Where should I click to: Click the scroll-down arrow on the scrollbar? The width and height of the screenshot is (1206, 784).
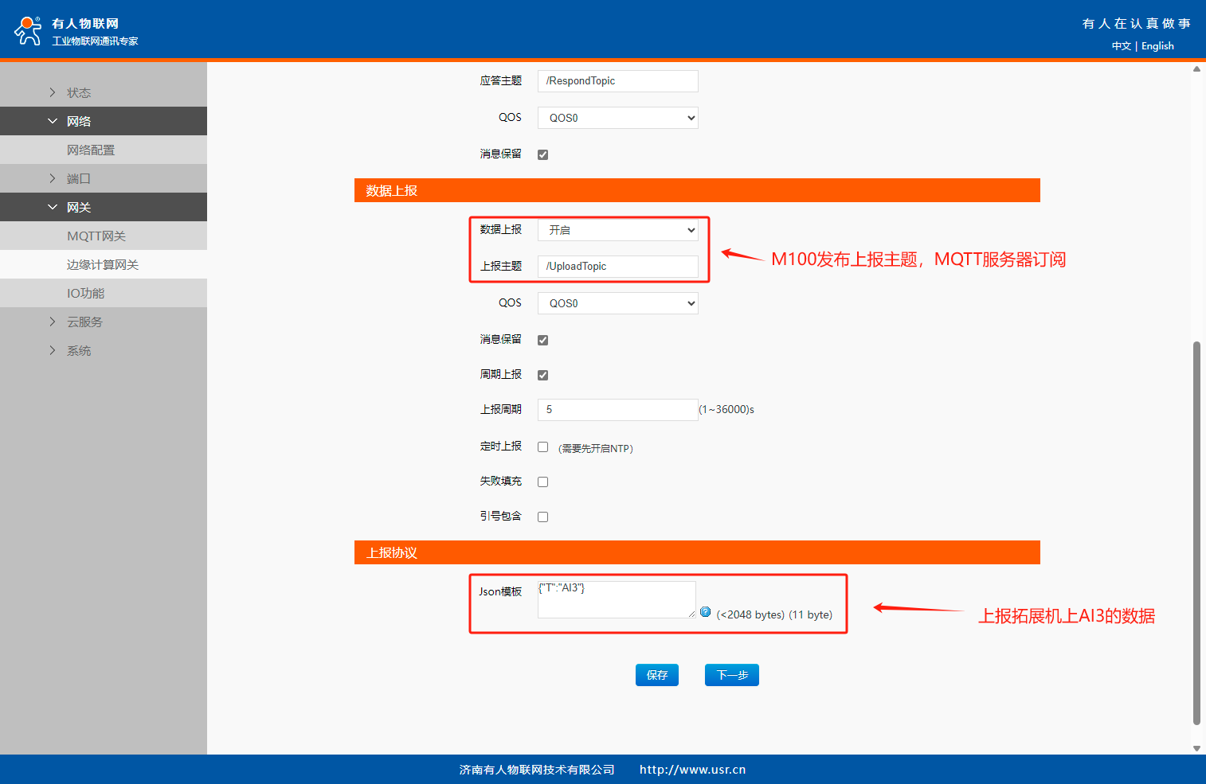point(1196,748)
